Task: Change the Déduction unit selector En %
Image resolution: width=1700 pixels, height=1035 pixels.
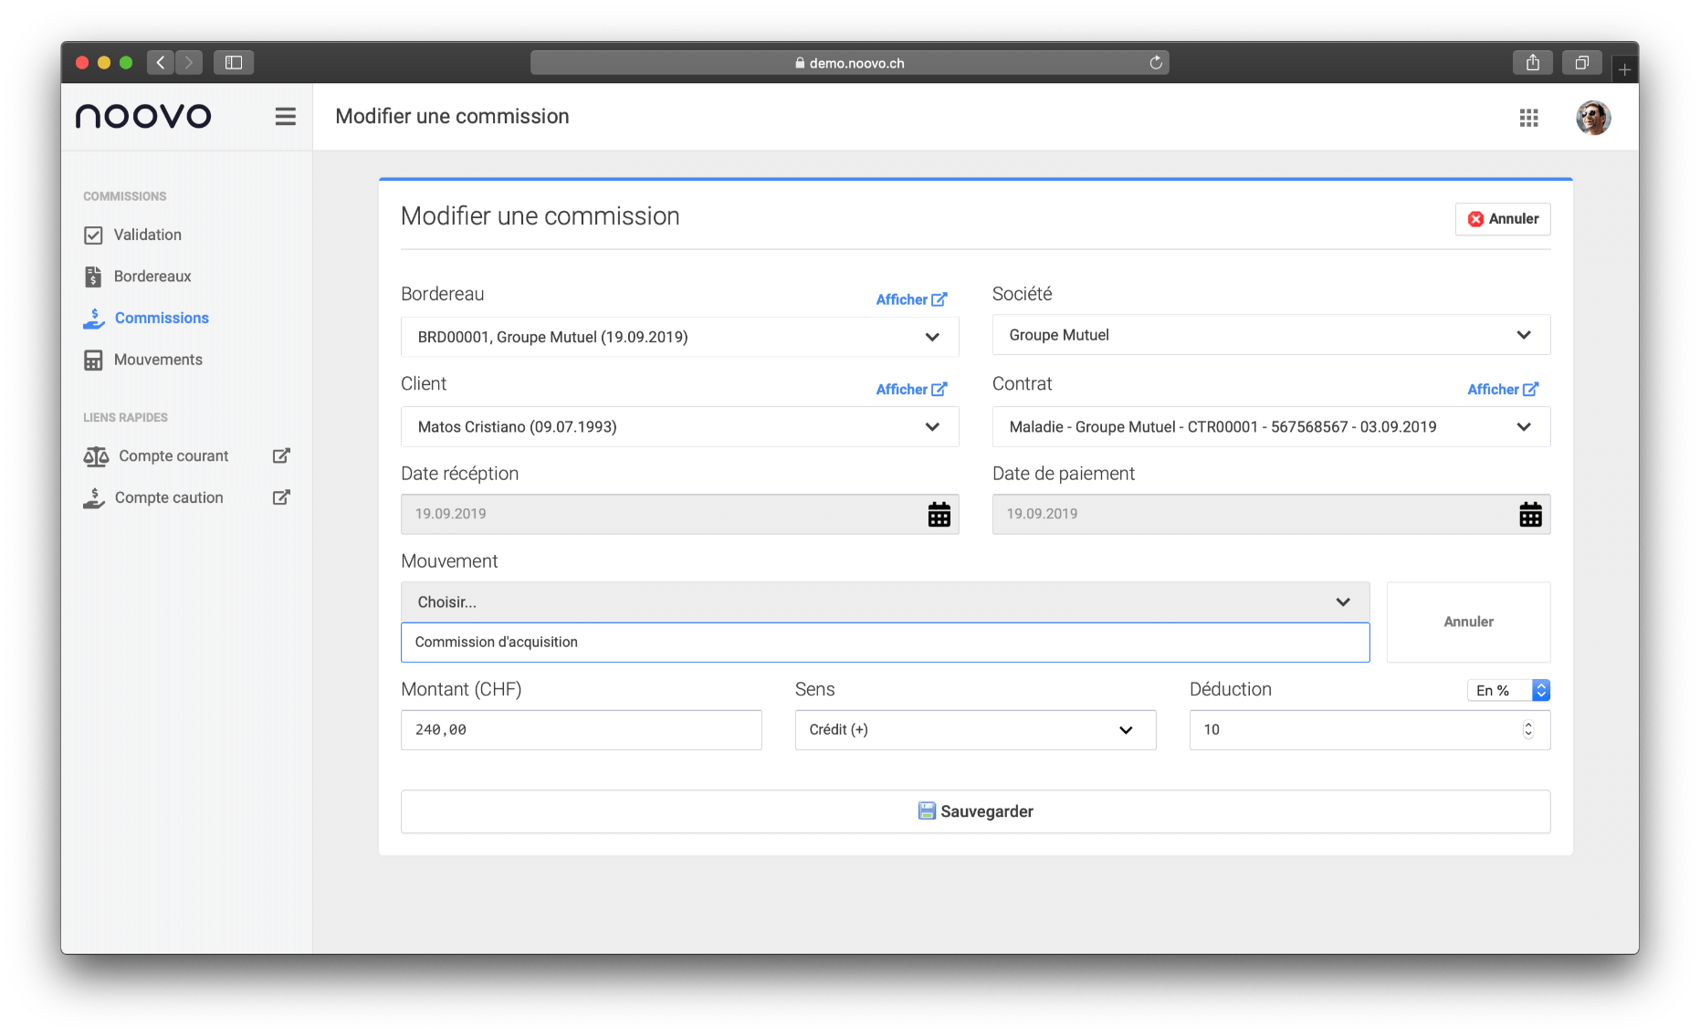Action: pos(1507,691)
